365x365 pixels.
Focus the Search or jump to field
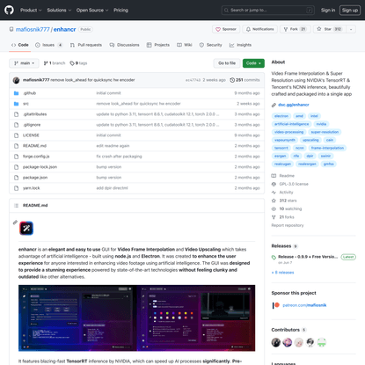coord(268,10)
